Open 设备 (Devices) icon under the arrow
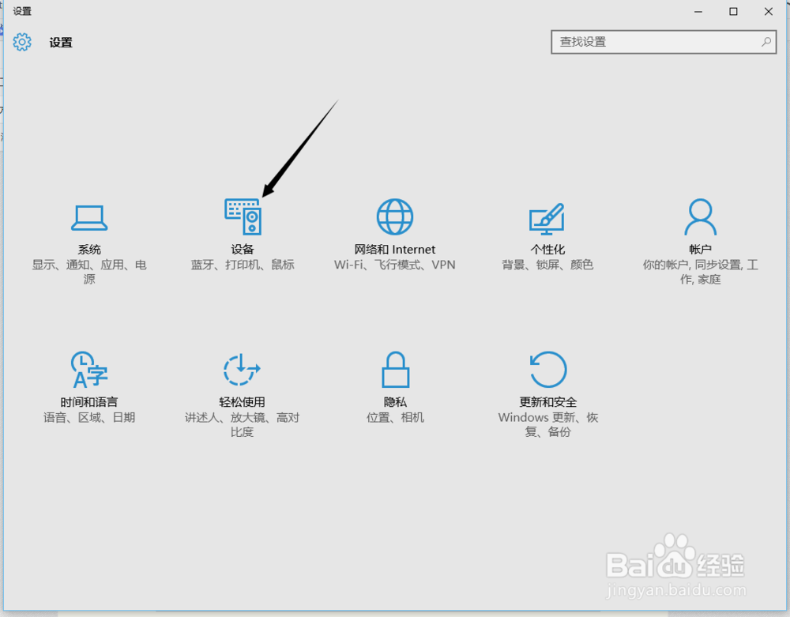Screen dimensions: 790x617 click(243, 217)
